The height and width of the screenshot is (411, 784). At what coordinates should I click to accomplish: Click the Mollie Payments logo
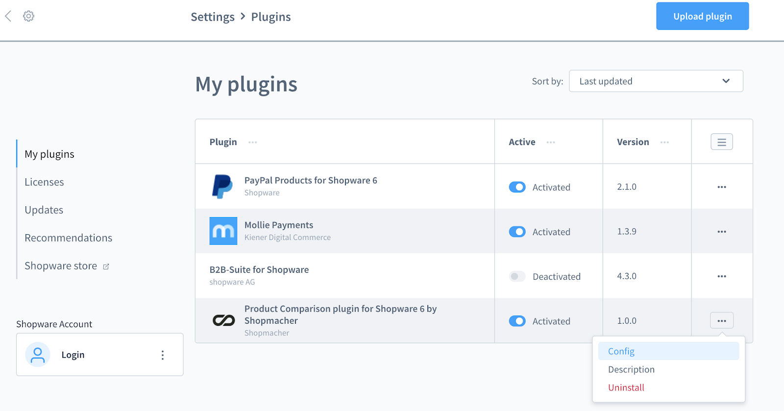point(223,231)
